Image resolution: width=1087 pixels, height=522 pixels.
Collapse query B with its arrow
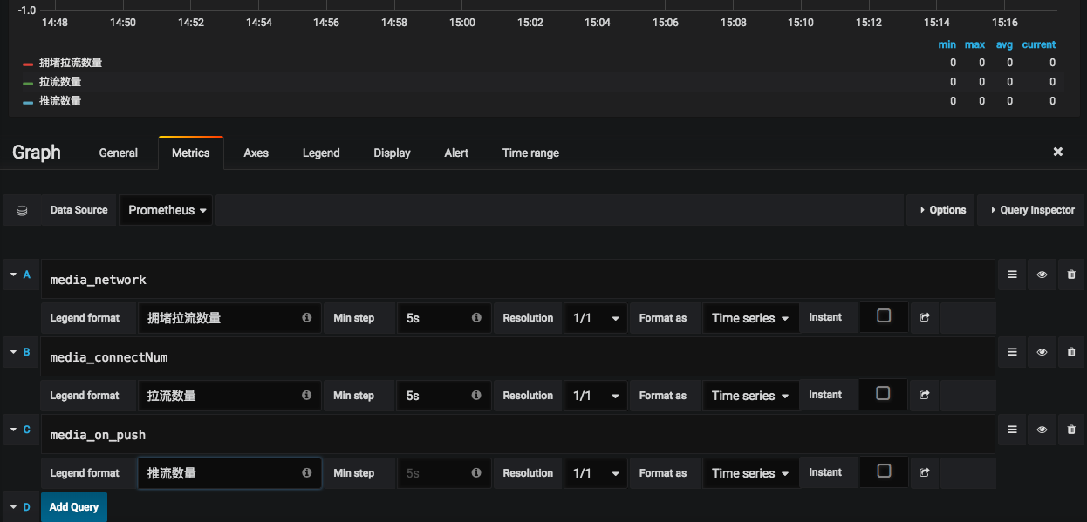(x=13, y=352)
